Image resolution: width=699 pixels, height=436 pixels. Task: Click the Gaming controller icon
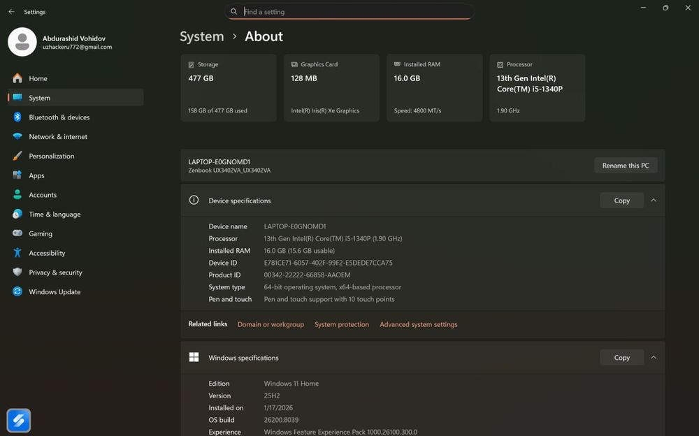click(x=17, y=233)
